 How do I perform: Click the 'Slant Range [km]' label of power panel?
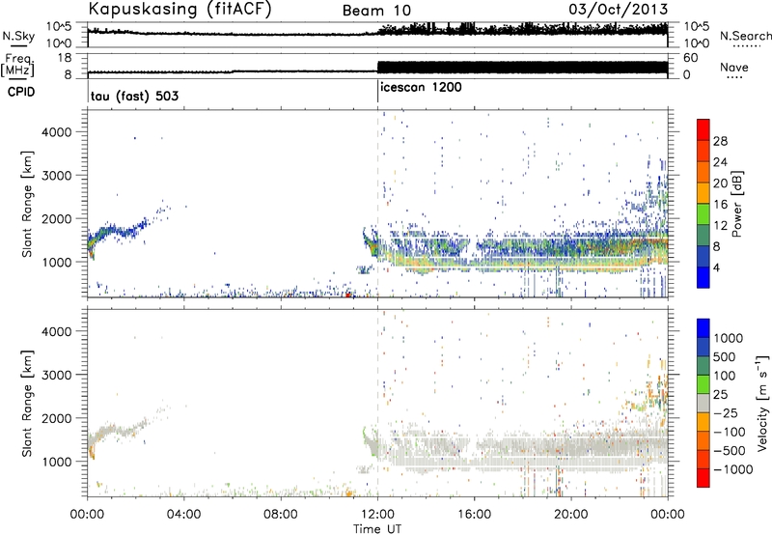(x=27, y=205)
